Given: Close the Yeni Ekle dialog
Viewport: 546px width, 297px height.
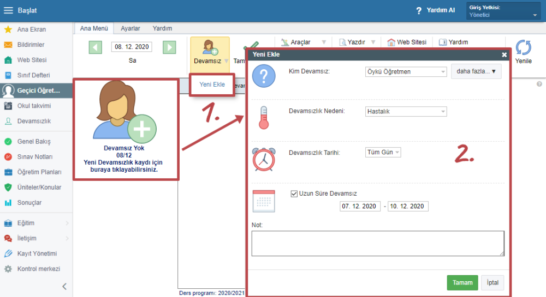Looking at the screenshot, I should tap(504, 54).
